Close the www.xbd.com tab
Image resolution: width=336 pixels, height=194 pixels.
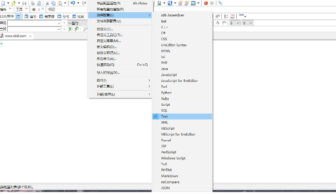(30, 36)
